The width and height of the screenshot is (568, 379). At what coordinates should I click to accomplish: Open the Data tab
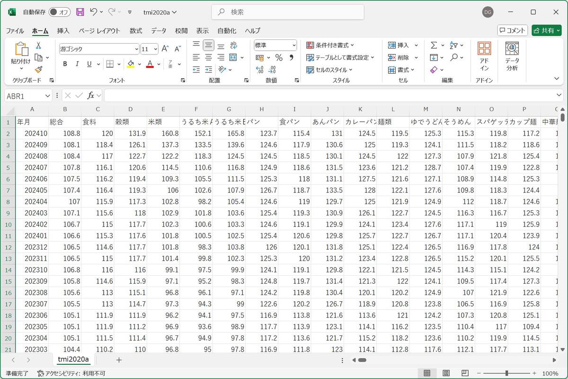click(159, 31)
